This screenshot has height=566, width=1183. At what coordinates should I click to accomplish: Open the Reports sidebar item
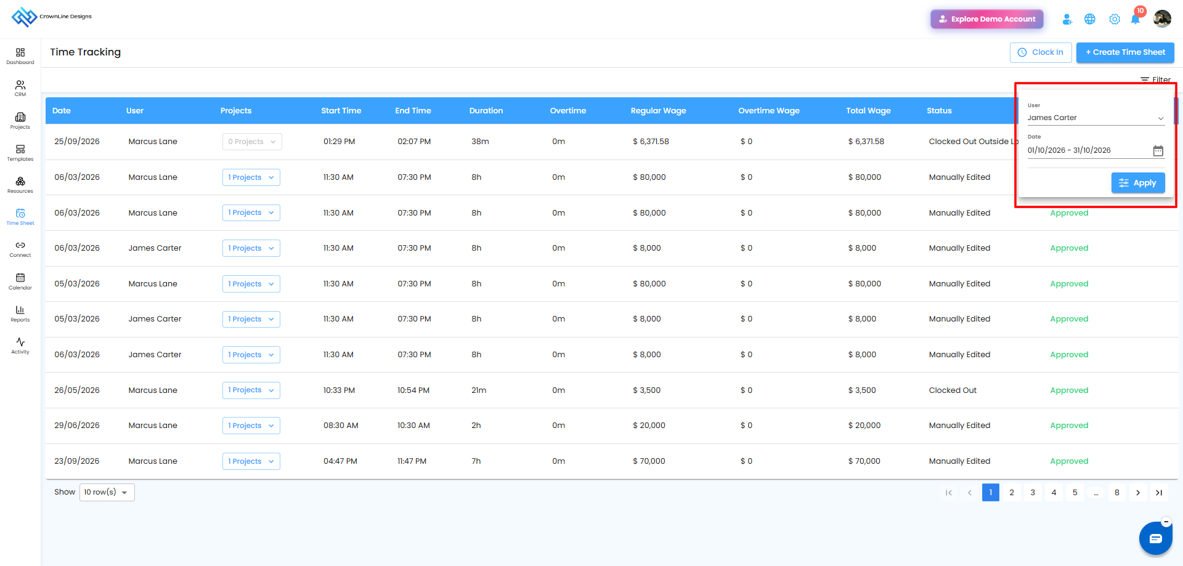point(20,313)
